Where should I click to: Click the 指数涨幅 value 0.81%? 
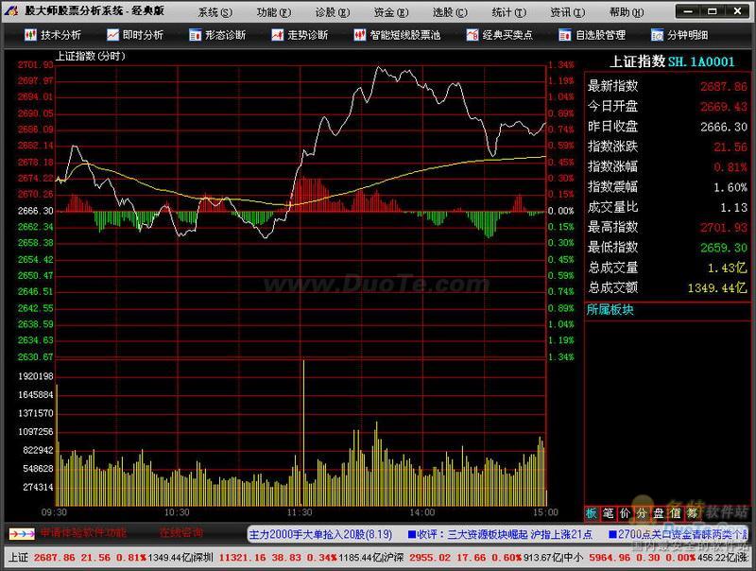click(x=730, y=167)
